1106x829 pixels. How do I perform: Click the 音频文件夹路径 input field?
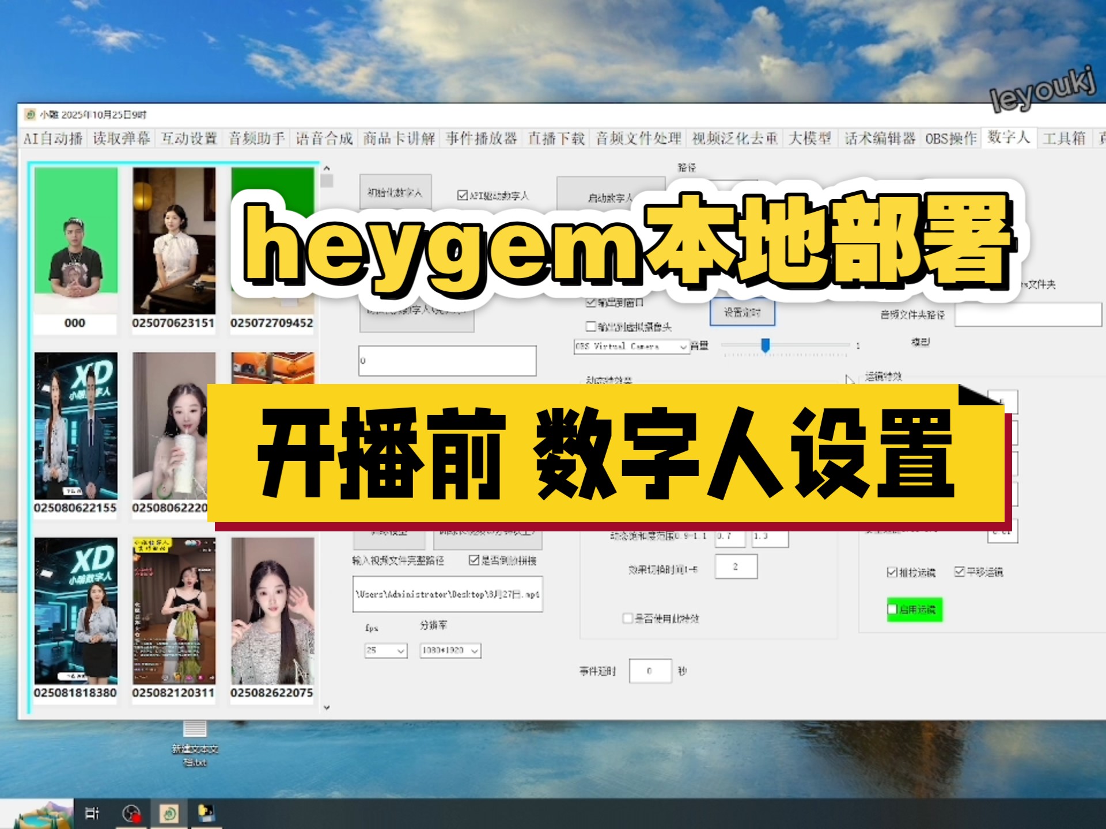point(1028,315)
